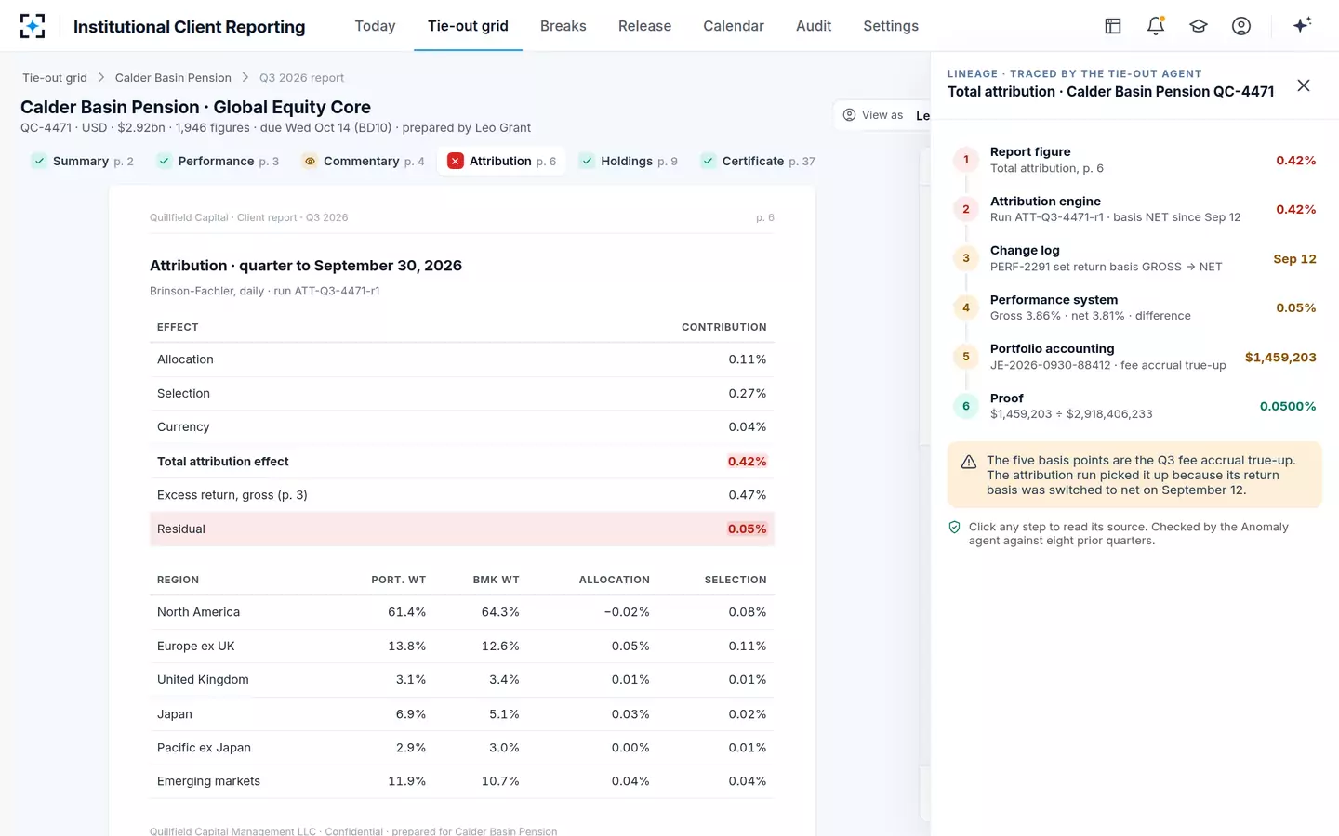
Task: Open the Breaks tab
Action: point(563,26)
